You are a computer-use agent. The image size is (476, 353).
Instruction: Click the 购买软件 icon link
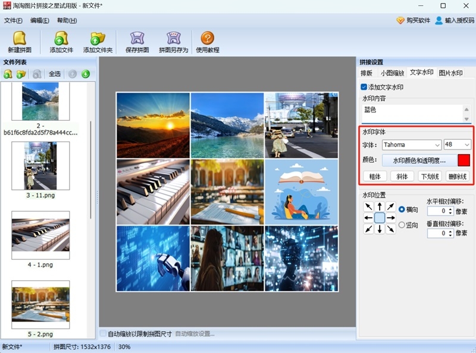400,20
